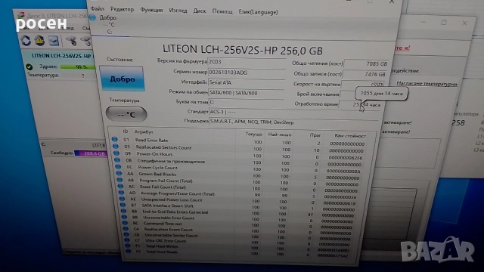Select the LITEON LCH-256V2S-HP disk in left panel
Viewport: 484px width, 272px height.
[x=61, y=56]
